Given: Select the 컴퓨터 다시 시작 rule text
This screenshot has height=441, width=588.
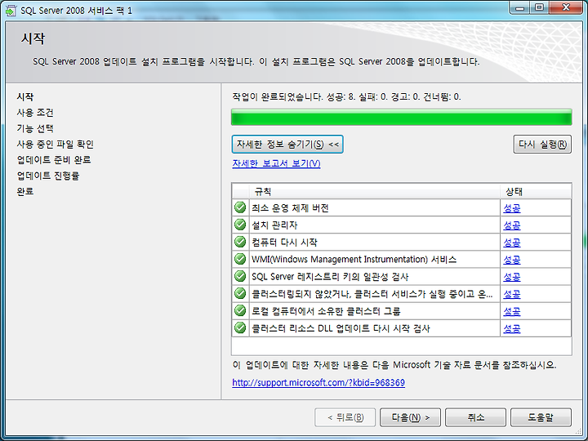Looking at the screenshot, I should coord(284,243).
